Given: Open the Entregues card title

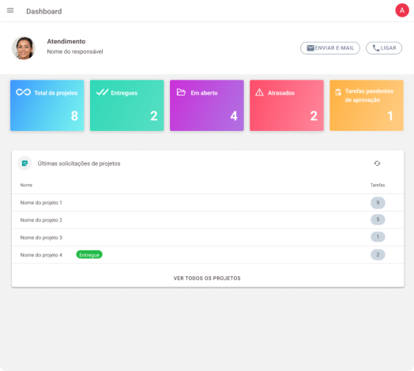Looking at the screenshot, I should pos(124,93).
